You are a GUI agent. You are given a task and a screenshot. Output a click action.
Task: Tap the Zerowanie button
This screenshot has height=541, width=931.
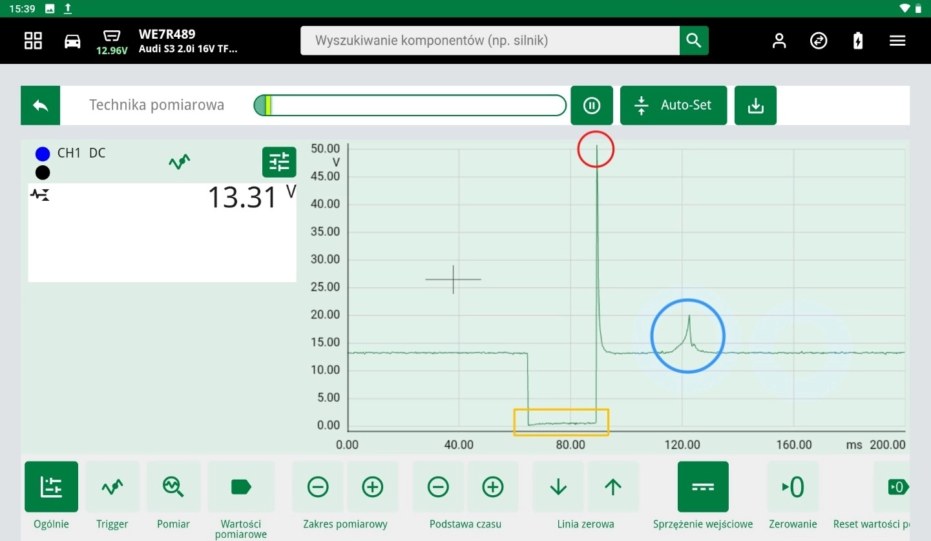coord(793,487)
